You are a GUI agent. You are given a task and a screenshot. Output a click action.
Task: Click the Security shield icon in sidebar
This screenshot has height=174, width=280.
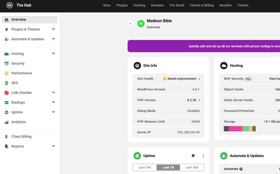(6, 63)
